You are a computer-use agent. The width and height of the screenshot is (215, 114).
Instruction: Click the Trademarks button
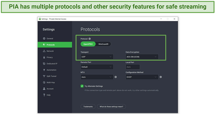point(88,107)
